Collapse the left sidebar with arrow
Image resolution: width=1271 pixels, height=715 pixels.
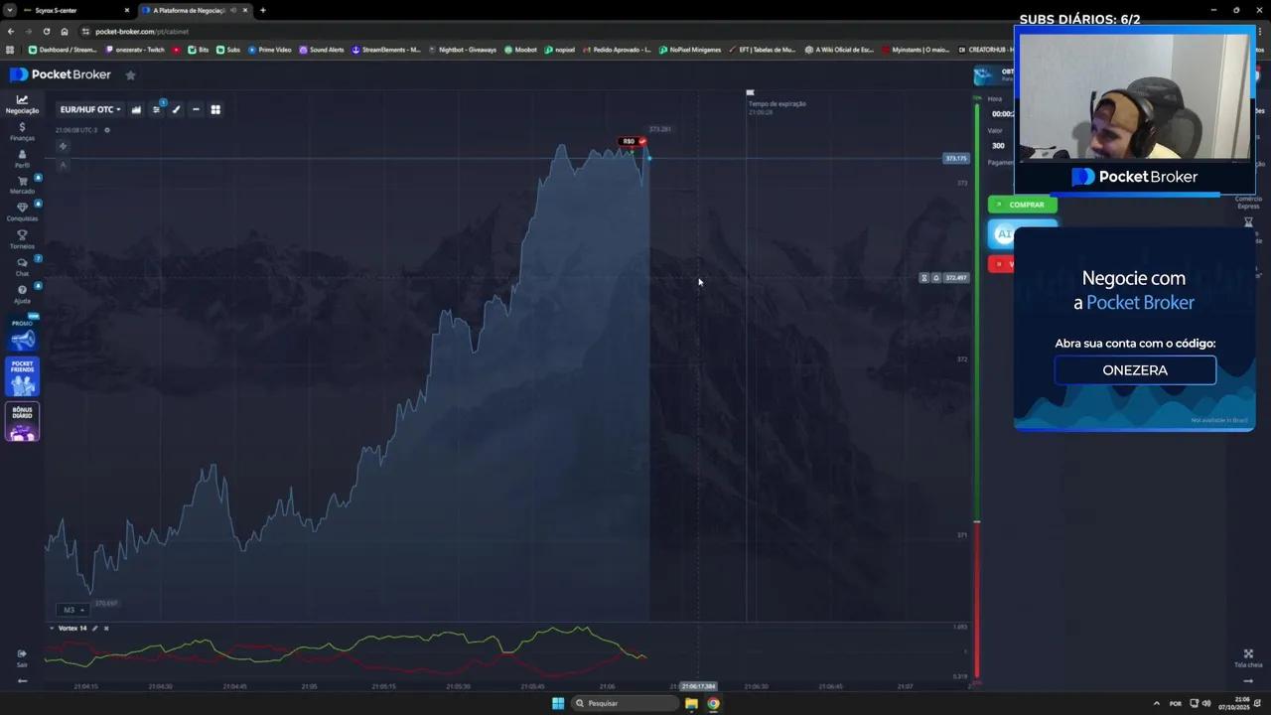pos(22,681)
